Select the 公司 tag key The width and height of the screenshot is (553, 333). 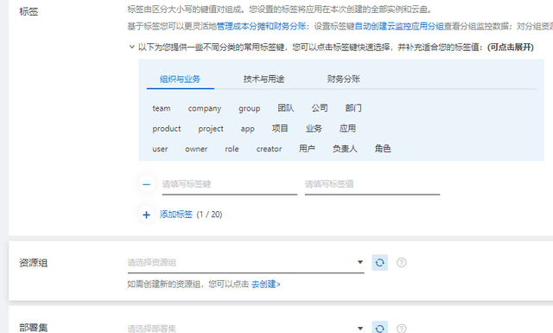[x=320, y=108]
